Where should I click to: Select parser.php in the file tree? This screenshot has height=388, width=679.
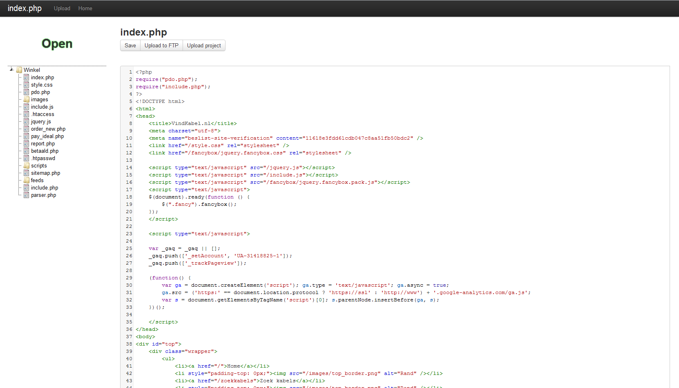pyautogui.click(x=44, y=195)
